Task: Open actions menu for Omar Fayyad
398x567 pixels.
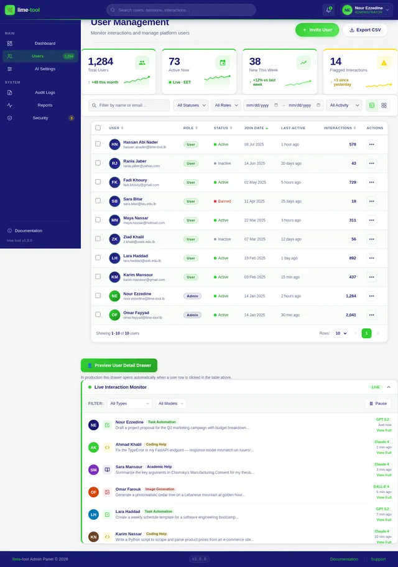Action: coord(372,315)
